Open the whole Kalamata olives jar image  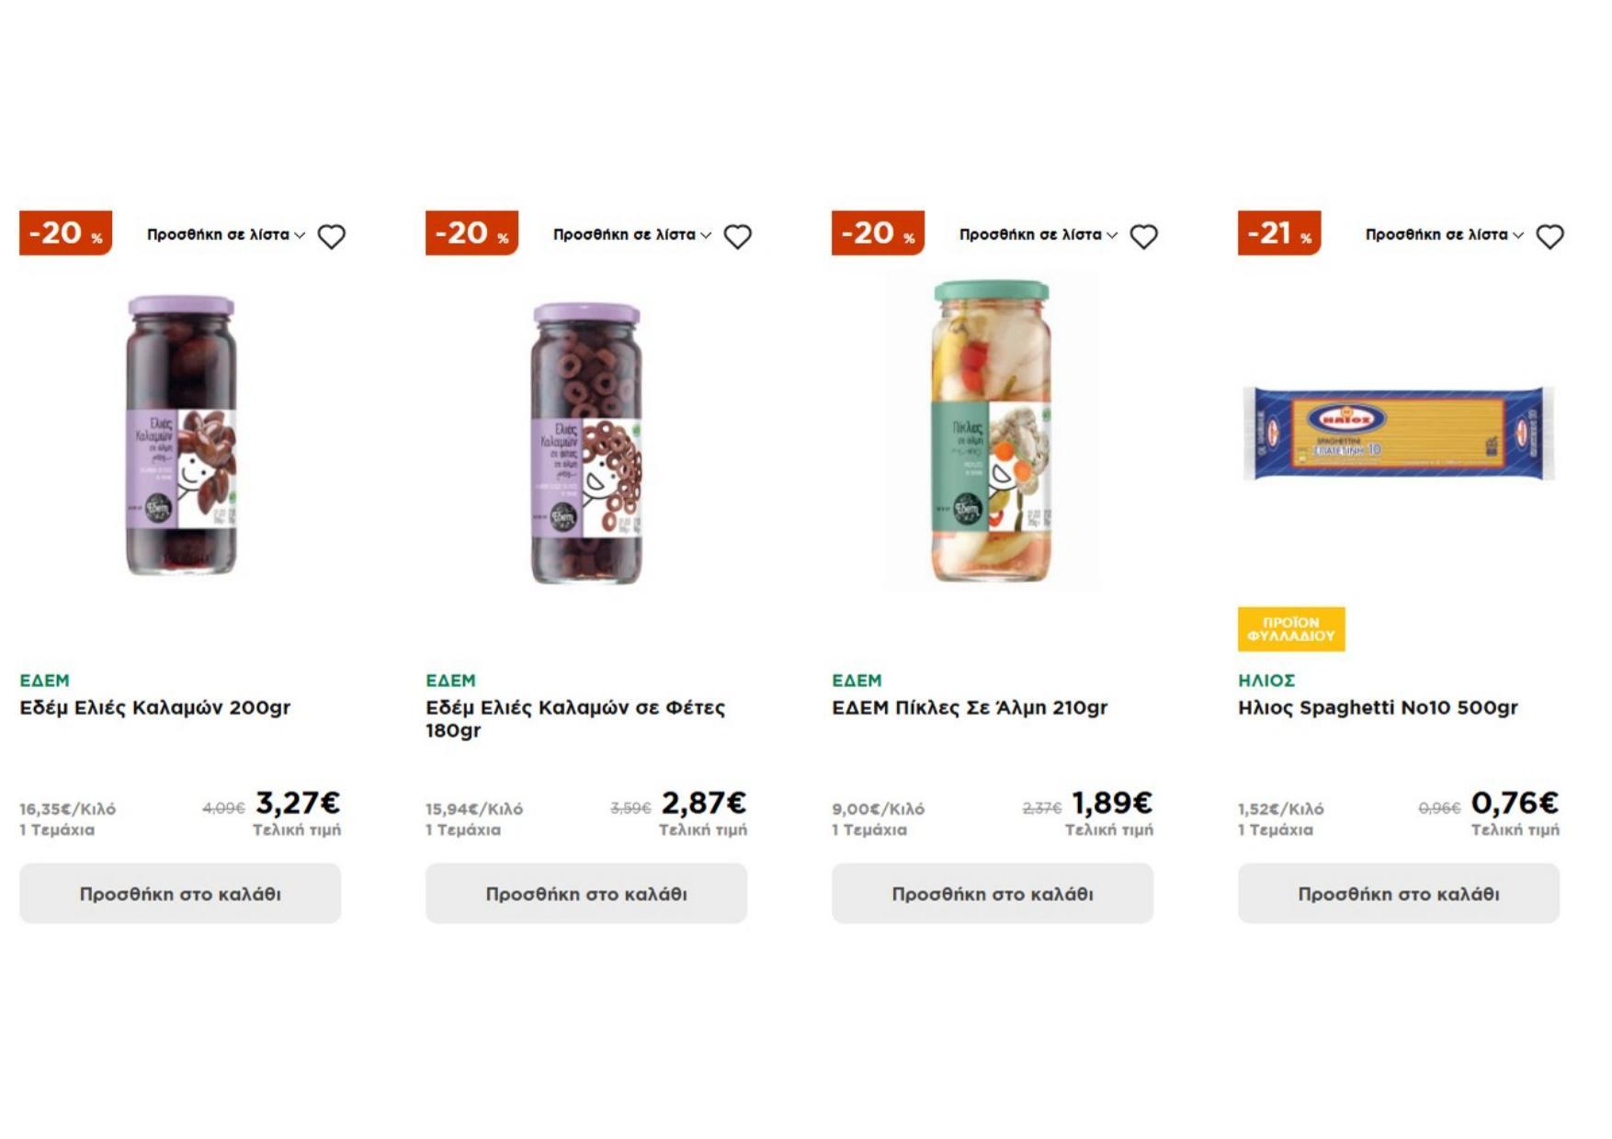click(181, 436)
